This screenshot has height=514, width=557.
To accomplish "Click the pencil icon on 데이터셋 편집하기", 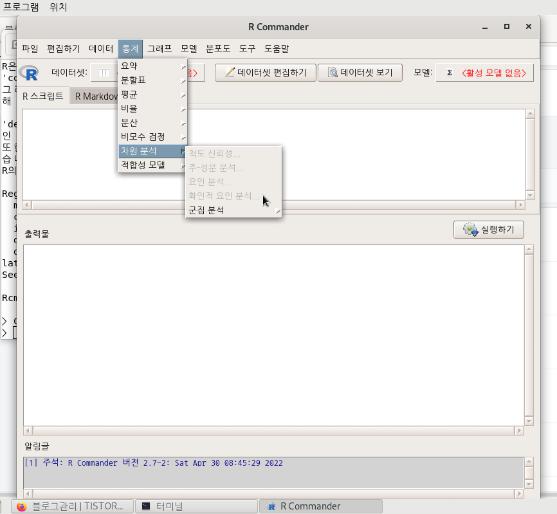I will [x=230, y=72].
